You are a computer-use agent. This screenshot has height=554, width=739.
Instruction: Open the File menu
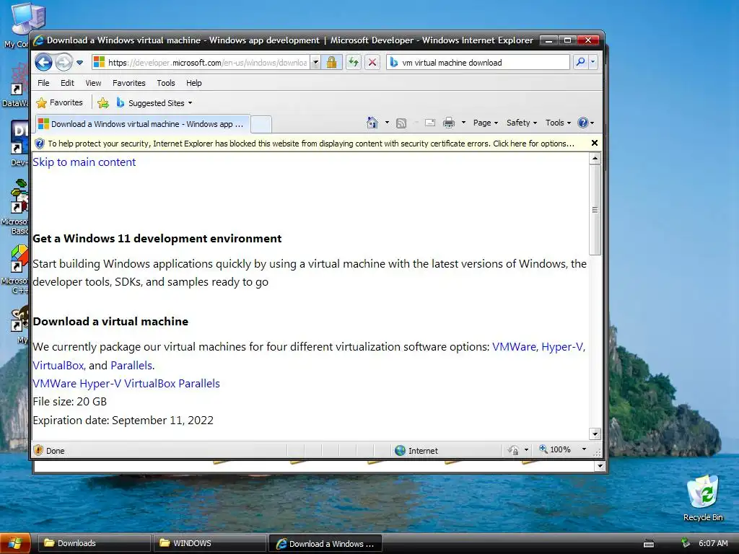[x=43, y=83]
